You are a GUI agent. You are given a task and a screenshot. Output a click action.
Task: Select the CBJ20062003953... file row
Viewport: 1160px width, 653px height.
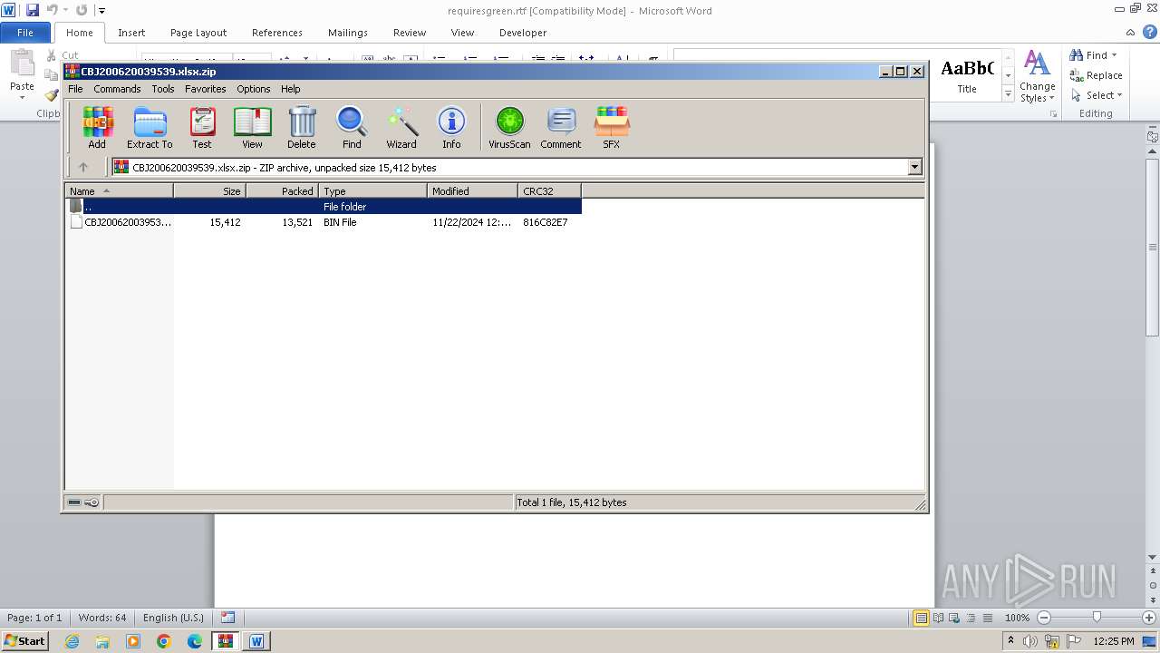click(323, 222)
